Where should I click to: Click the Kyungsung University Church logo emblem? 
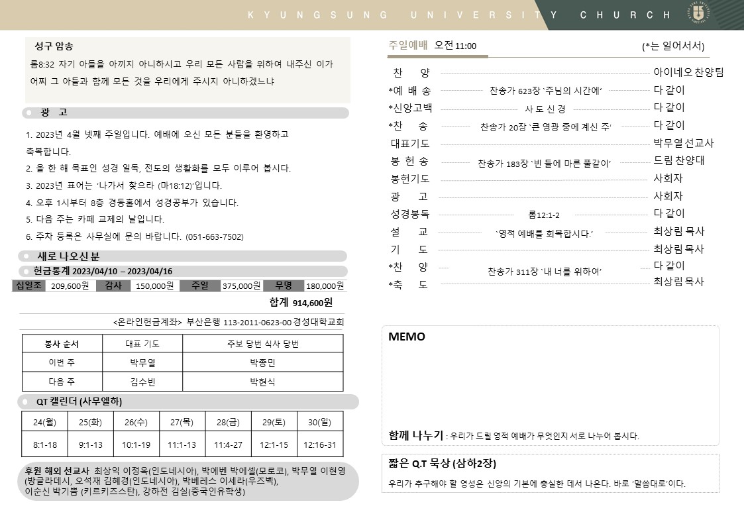tap(699, 13)
